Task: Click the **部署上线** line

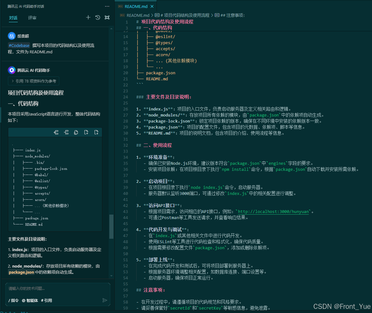Action: [x=155, y=260]
